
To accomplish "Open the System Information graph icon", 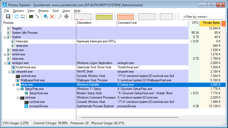I will (x=31, y=16).
